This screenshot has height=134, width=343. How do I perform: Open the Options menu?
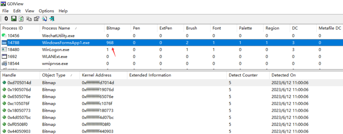pyautogui.click(x=46, y=11)
